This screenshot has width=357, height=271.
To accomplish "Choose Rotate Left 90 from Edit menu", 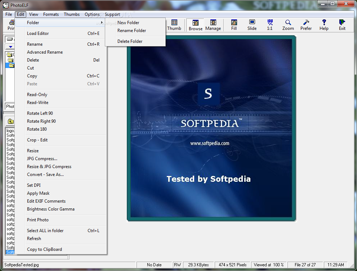I will click(40, 113).
